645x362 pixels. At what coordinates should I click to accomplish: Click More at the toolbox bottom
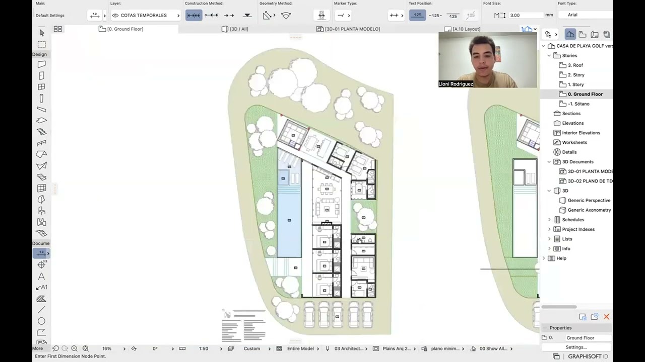pyautogui.click(x=38, y=348)
